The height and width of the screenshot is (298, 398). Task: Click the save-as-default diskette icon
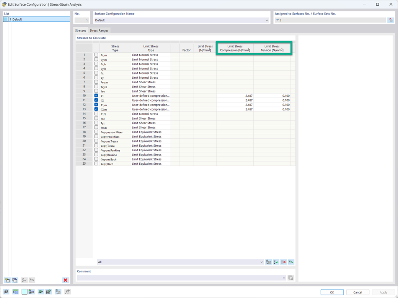[x=48, y=292]
